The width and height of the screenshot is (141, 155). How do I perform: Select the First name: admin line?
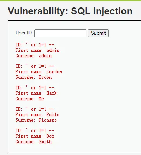(37, 50)
